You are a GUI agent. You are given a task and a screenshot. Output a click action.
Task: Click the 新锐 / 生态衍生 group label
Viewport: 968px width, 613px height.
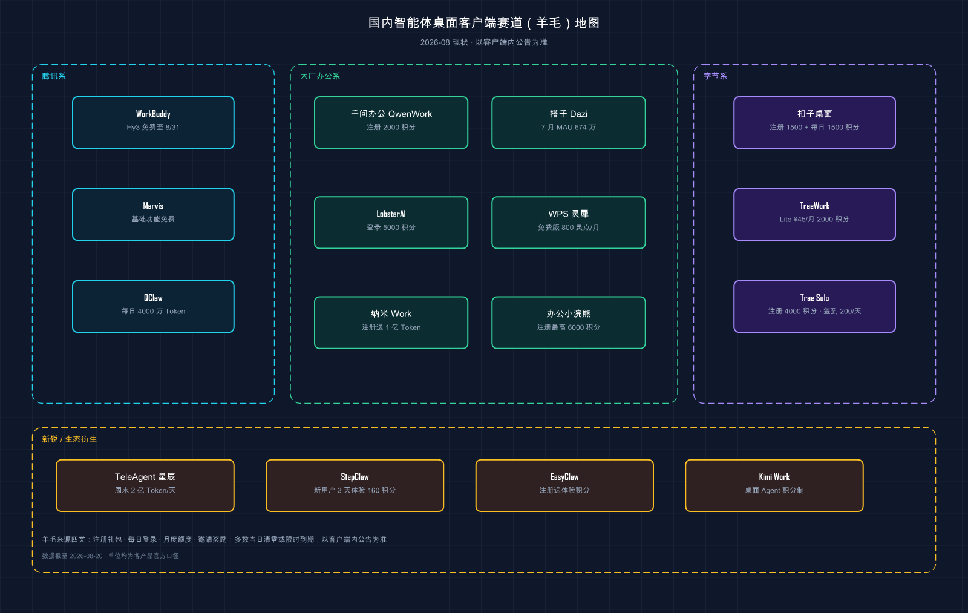tap(69, 439)
